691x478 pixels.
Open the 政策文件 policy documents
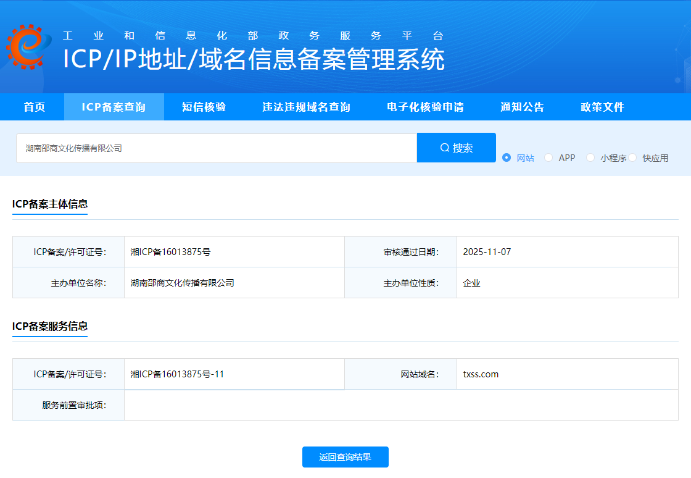tap(602, 106)
